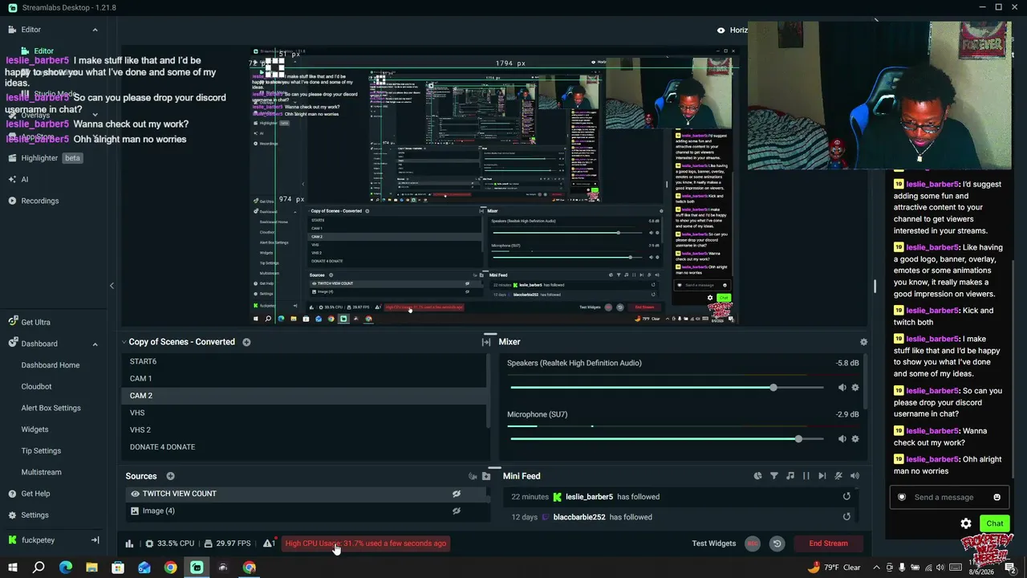Open Get Help in sidebar
1027x578 pixels.
click(x=30, y=494)
